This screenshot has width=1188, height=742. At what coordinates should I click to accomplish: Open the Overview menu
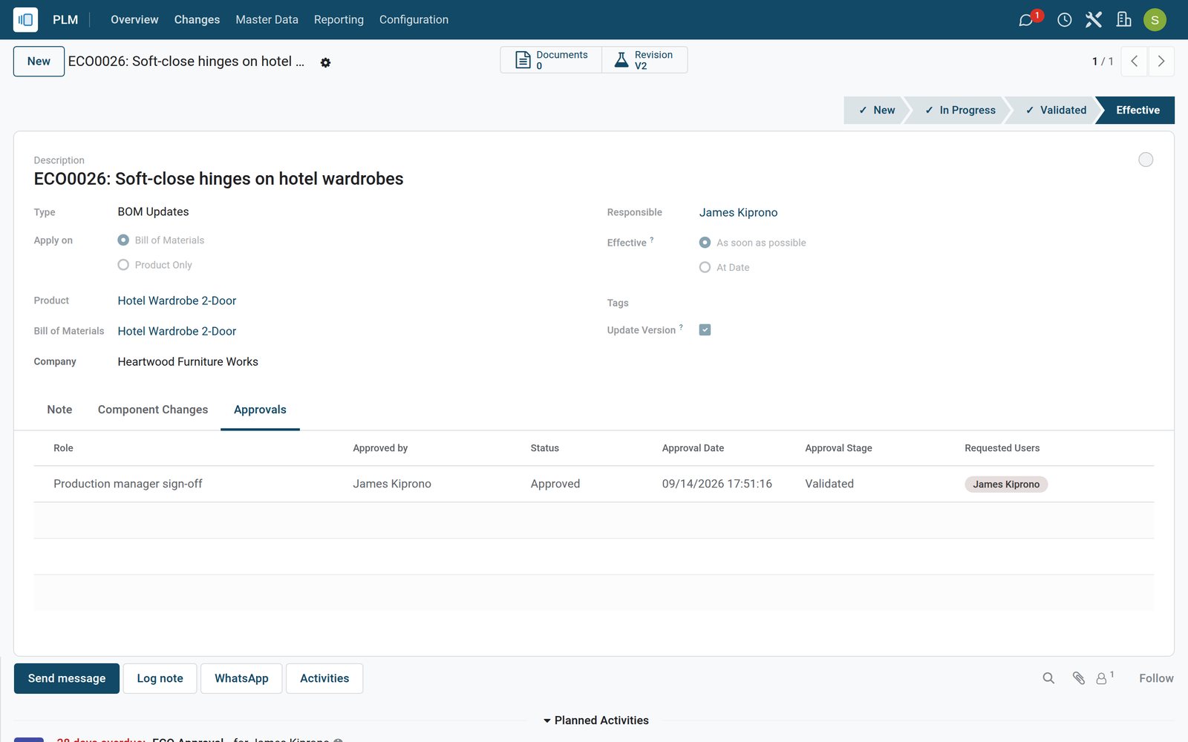tap(134, 19)
